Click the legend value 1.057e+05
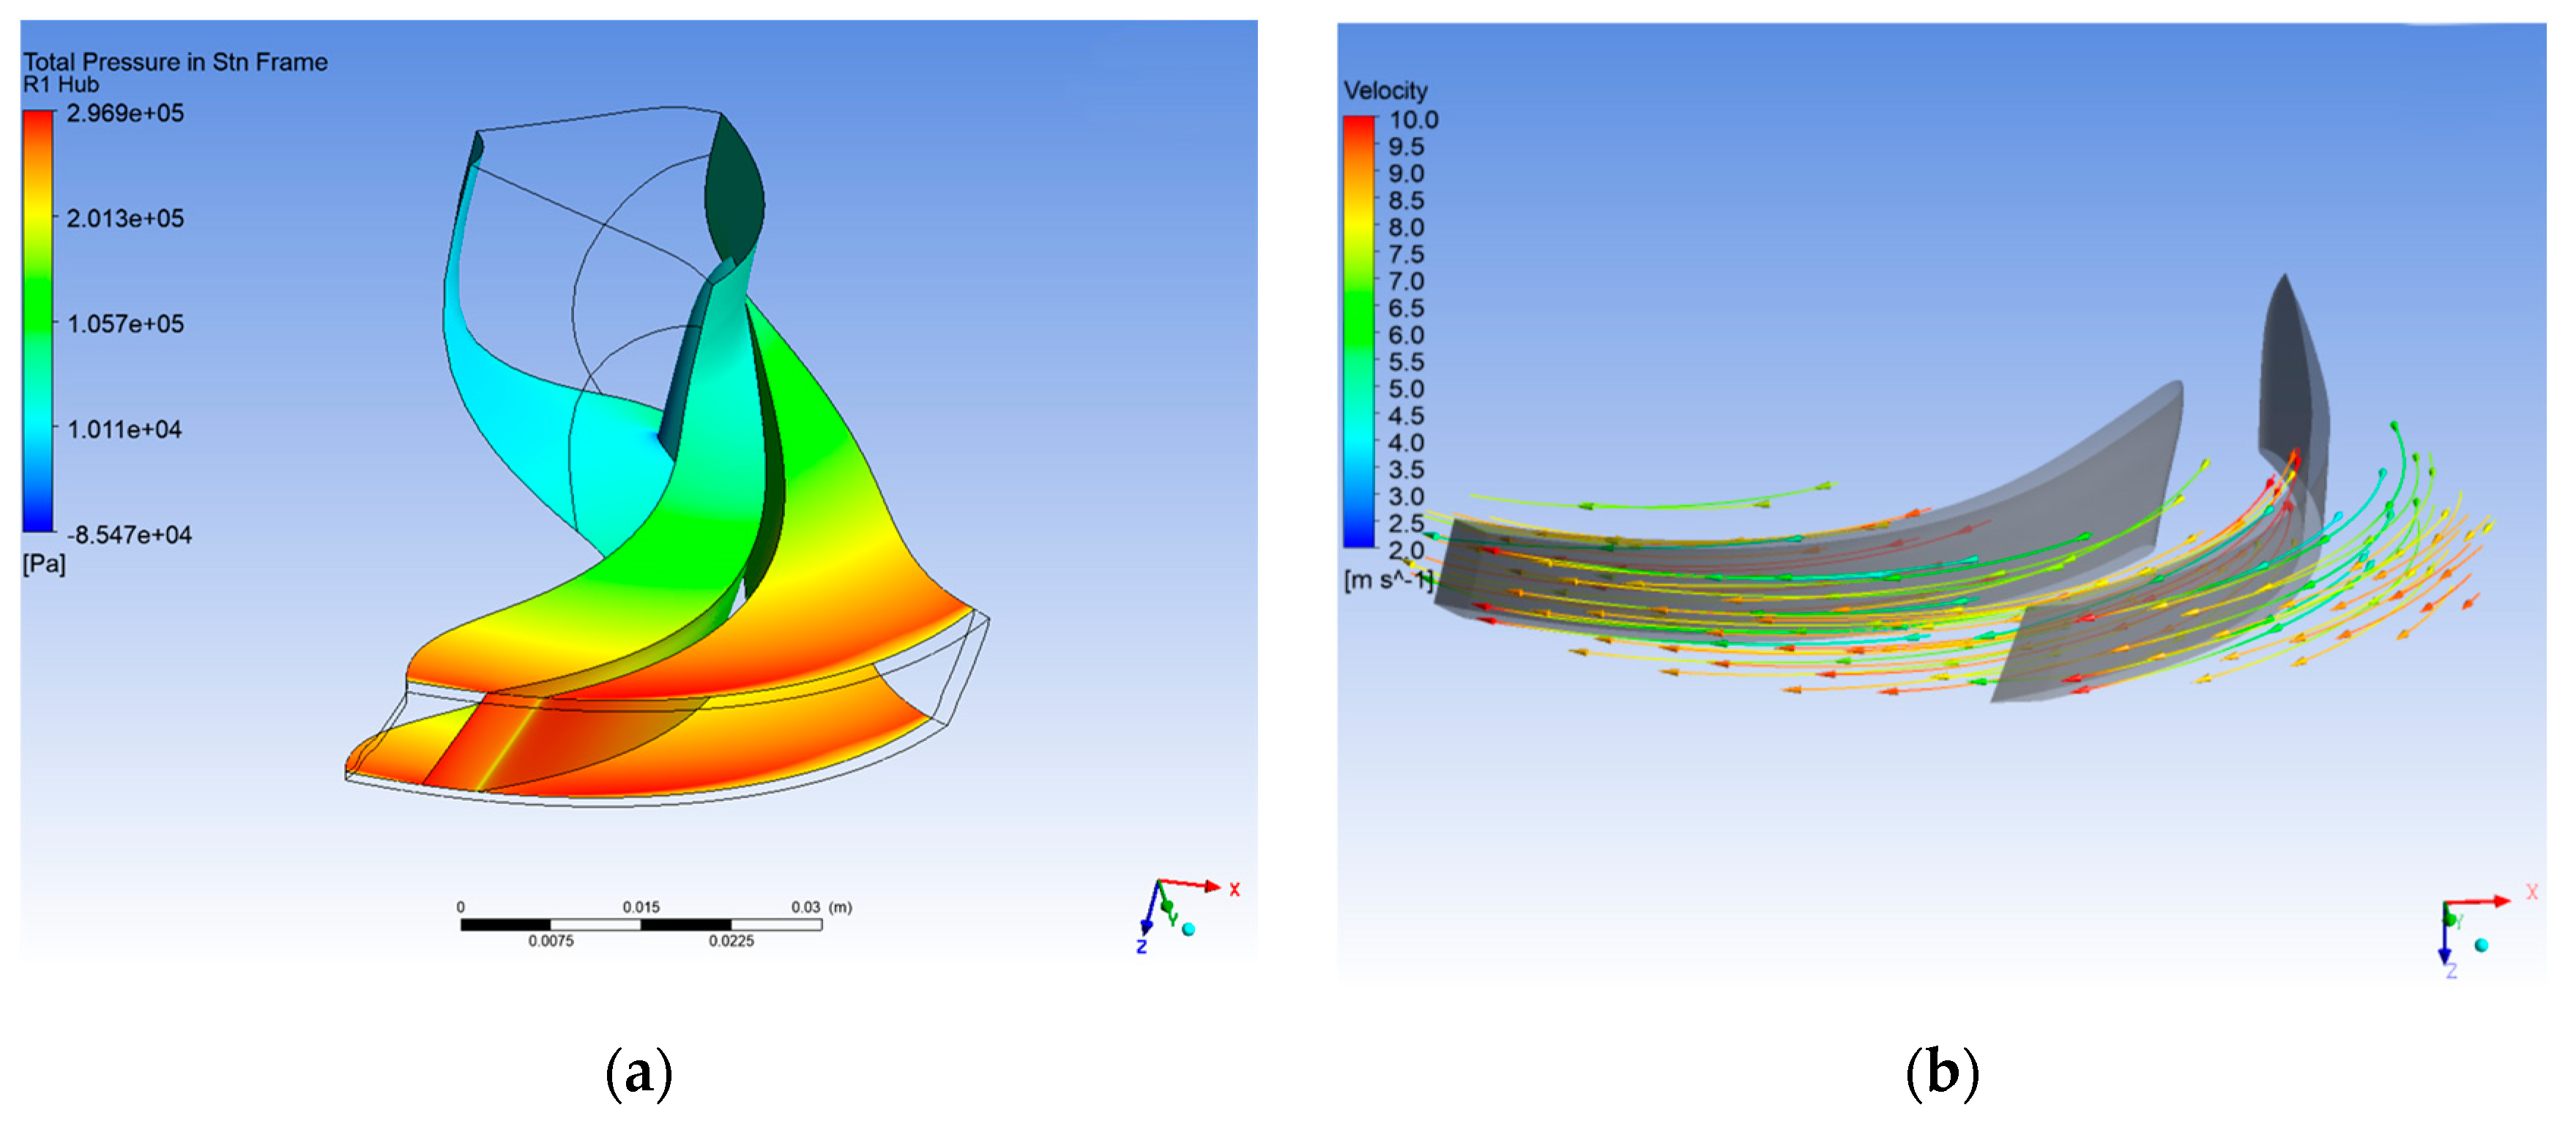Image resolution: width=2576 pixels, height=1124 pixels. click(125, 324)
